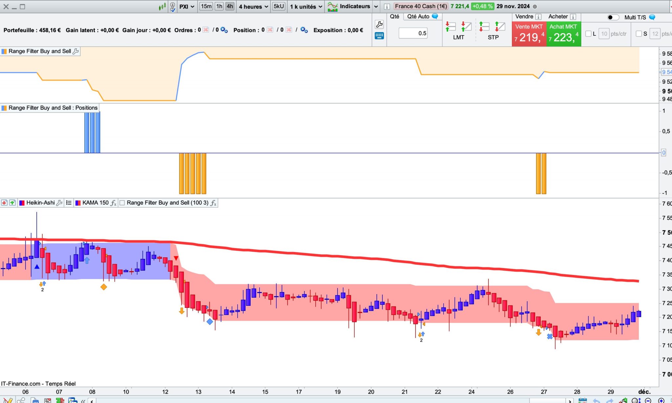Open the Orders gear settings icon
Screen dimensions: 672x403
224,30
